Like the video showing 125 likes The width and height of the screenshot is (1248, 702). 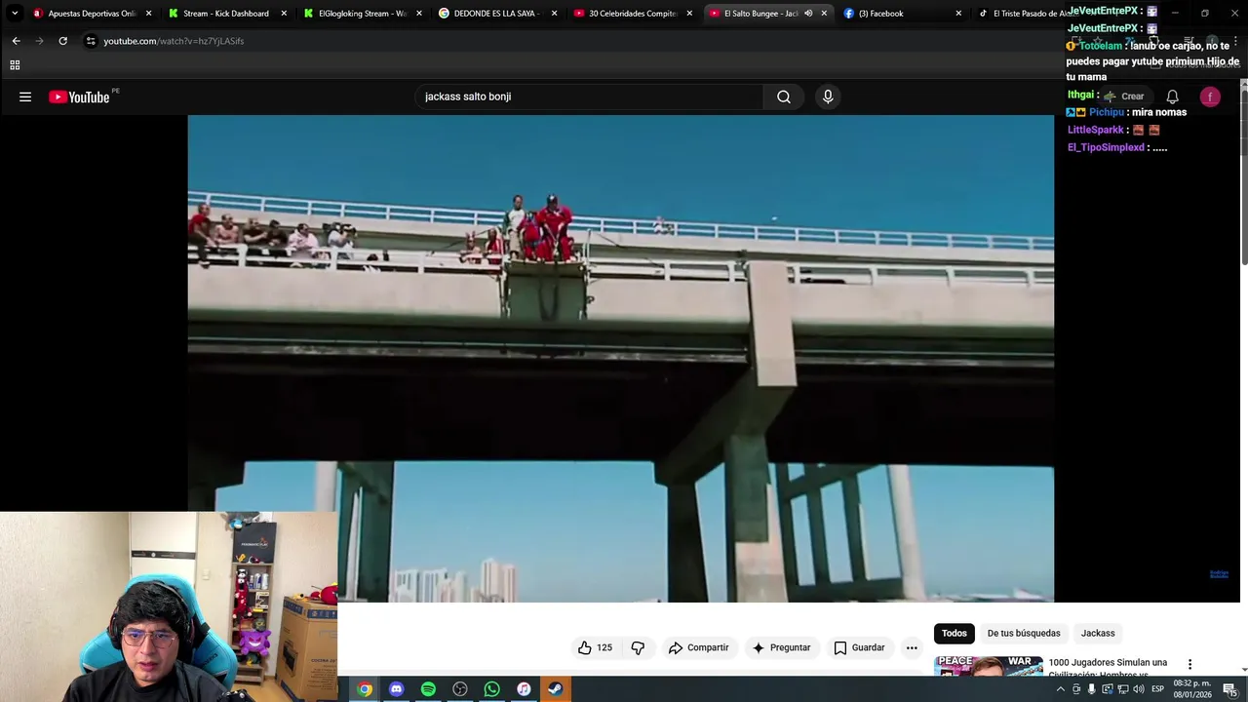tap(595, 647)
